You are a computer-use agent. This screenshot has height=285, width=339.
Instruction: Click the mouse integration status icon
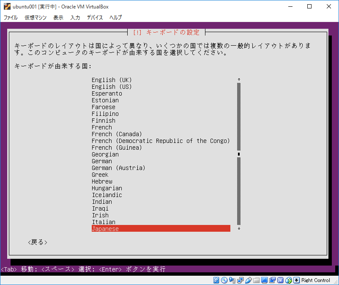point(289,280)
